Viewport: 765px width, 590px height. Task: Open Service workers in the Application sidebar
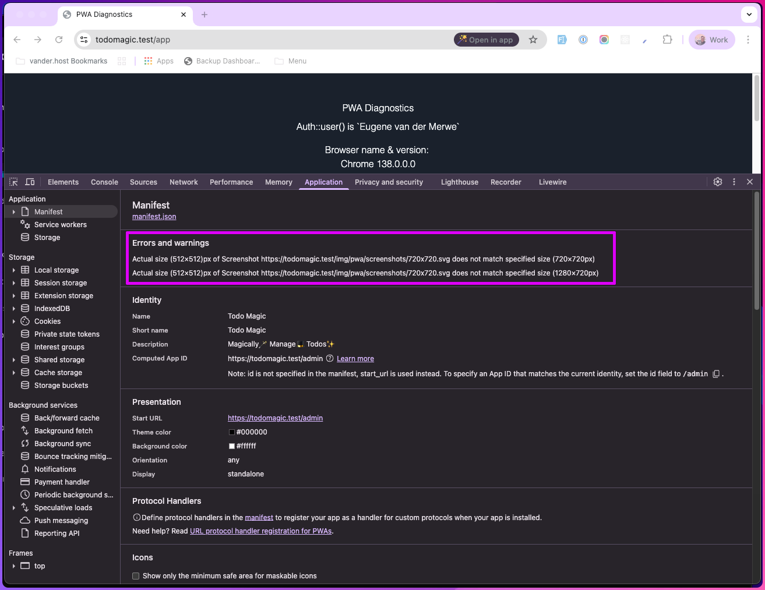click(61, 225)
